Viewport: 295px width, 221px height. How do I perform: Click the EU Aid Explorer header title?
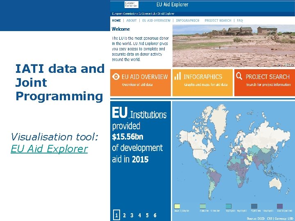172,5
